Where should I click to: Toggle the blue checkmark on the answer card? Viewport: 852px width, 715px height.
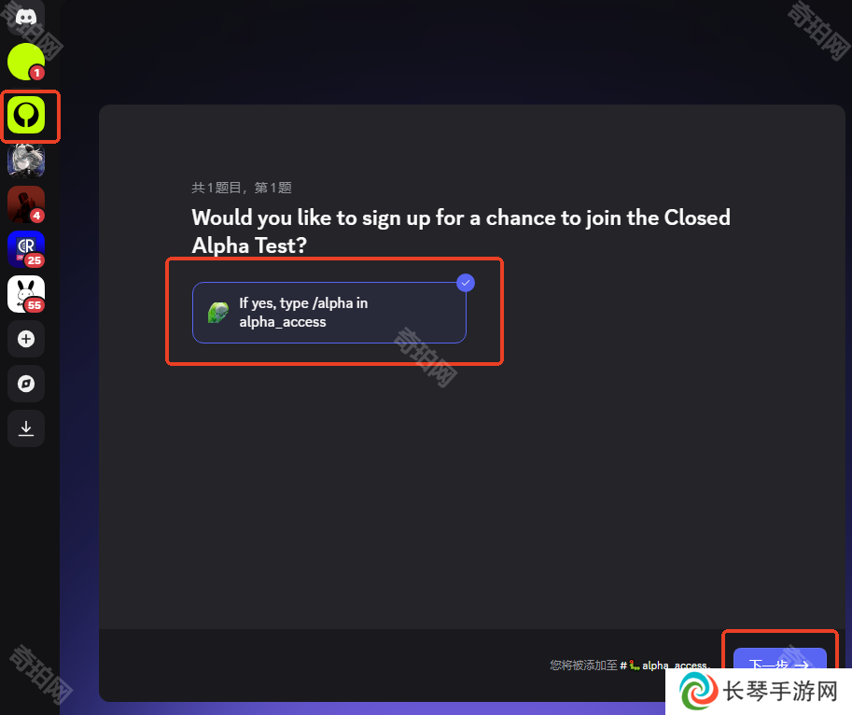click(x=466, y=283)
